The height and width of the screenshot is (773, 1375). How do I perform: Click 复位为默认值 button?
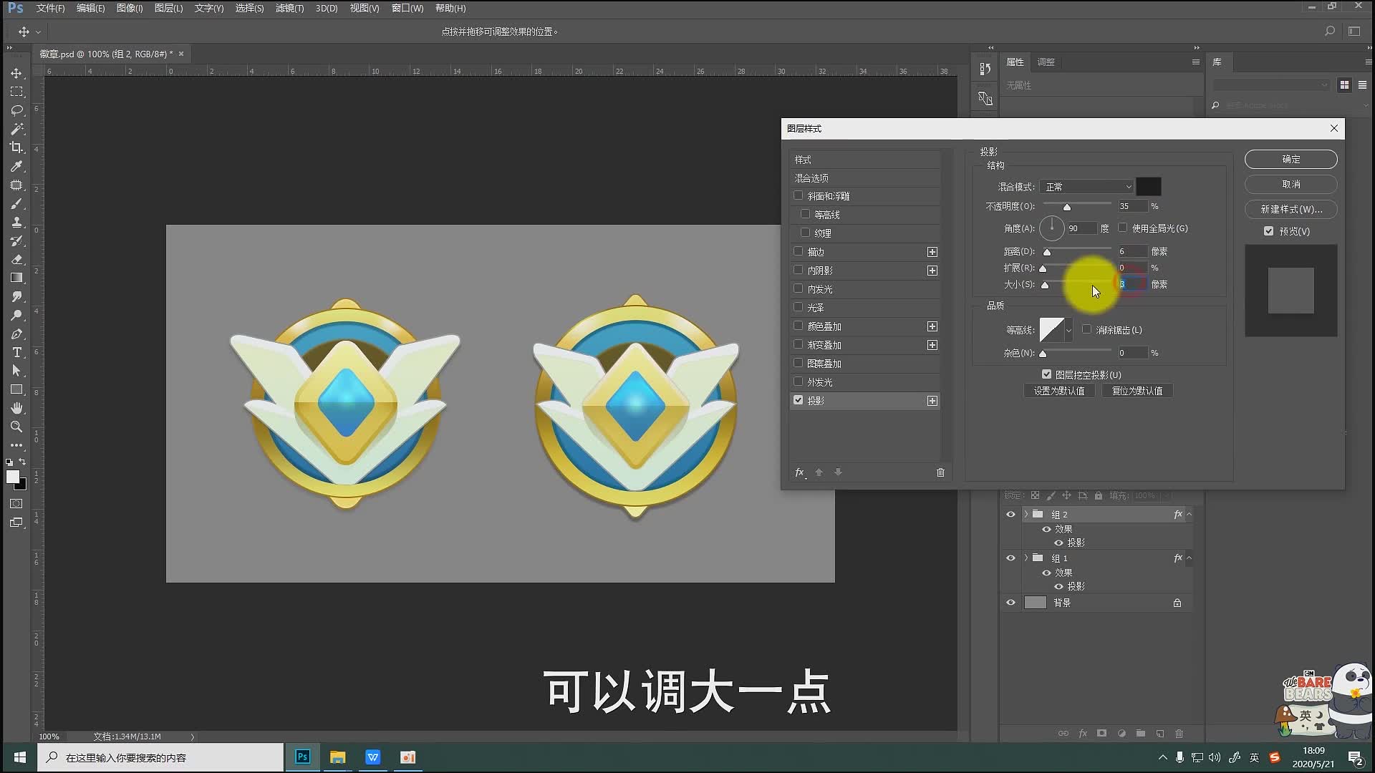1137,391
